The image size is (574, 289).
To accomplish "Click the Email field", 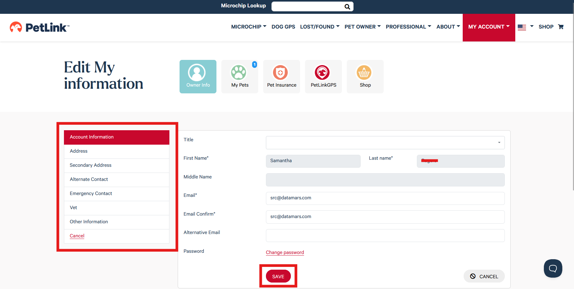I will click(385, 198).
